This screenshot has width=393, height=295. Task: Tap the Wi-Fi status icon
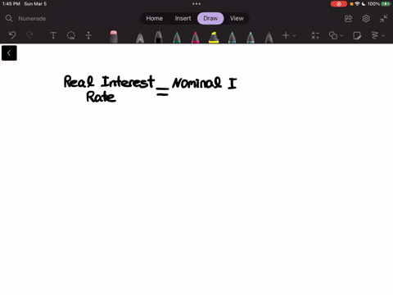(x=357, y=4)
